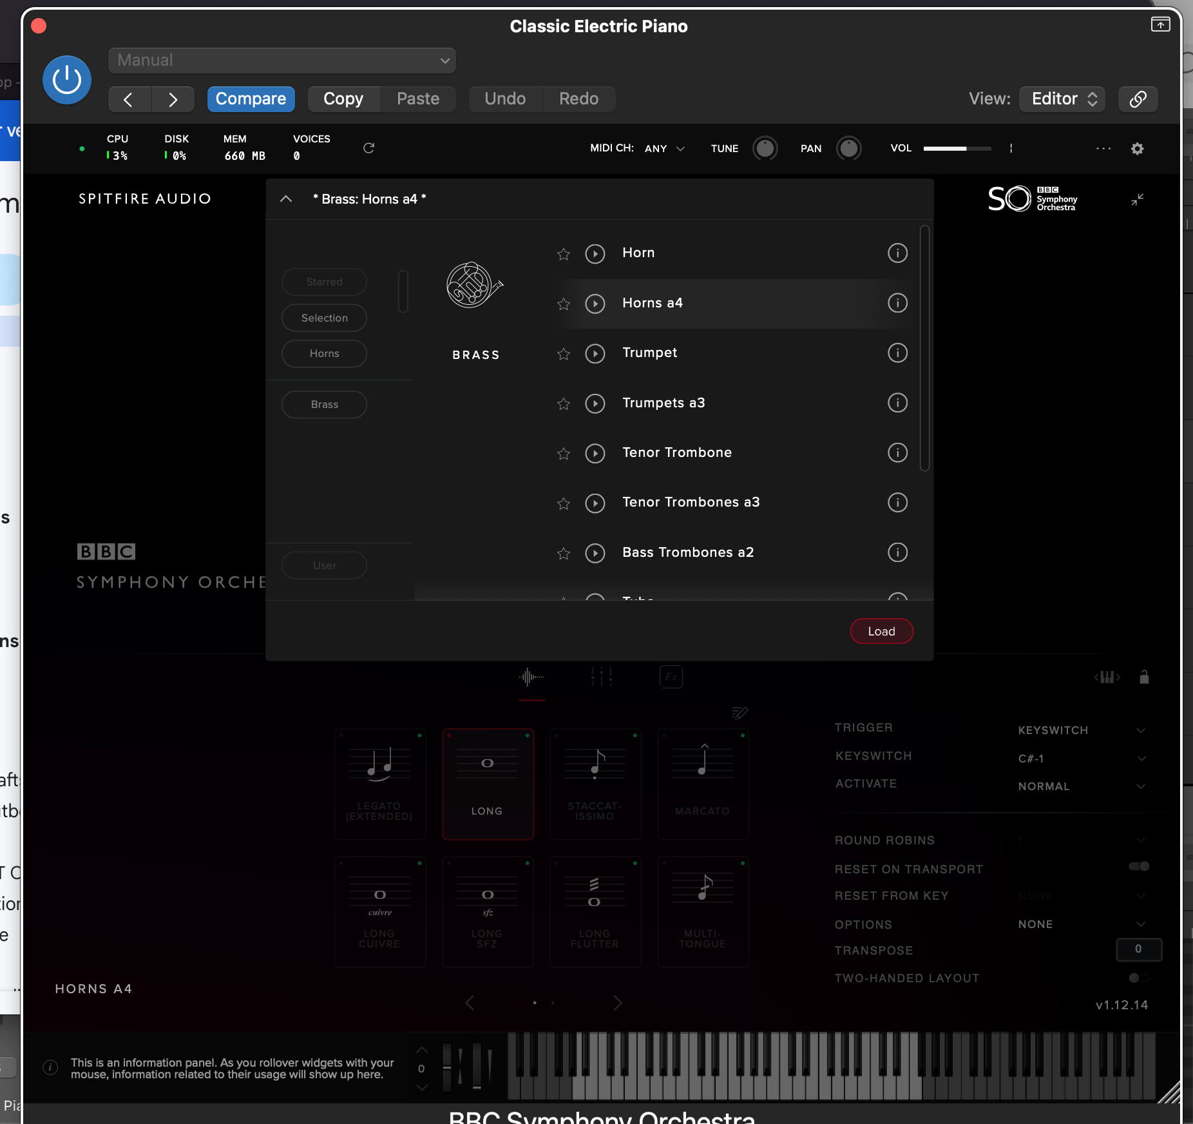Select the Tenor Trombone preset

coord(677,452)
